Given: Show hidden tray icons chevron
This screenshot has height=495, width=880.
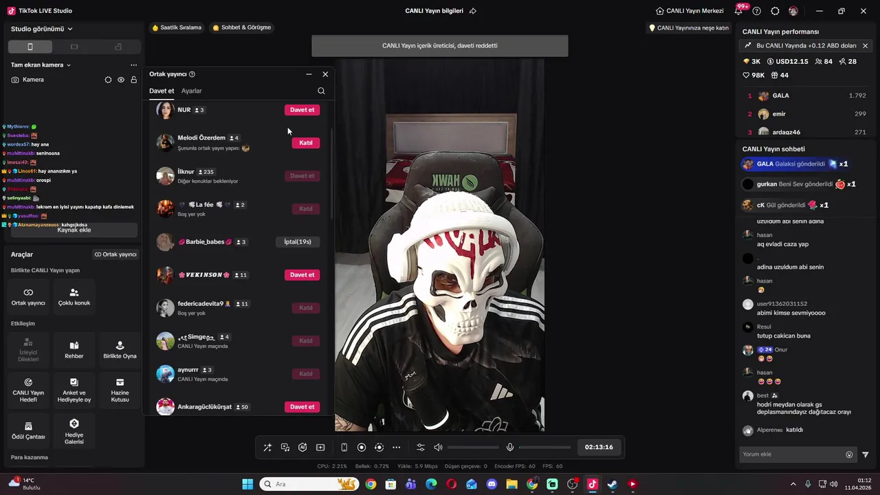Looking at the screenshot, I should pyautogui.click(x=793, y=484).
